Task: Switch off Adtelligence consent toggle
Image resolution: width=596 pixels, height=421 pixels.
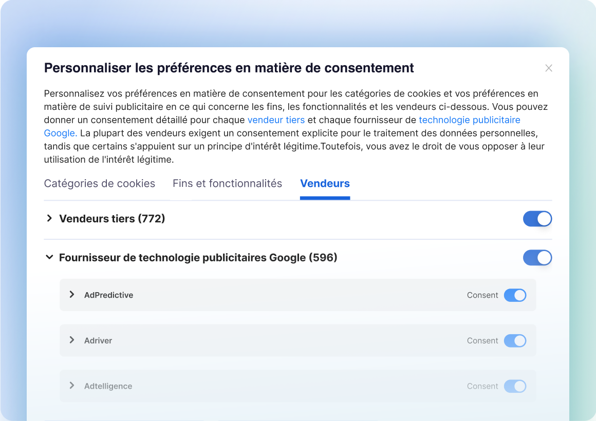Action: [x=515, y=386]
